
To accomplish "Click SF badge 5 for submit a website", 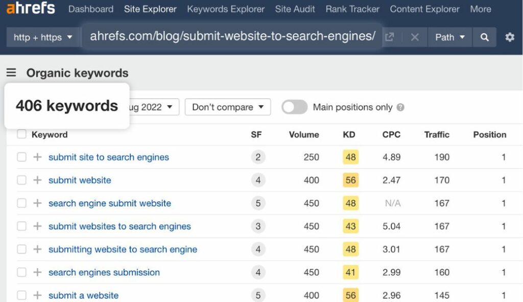I will click(258, 295).
